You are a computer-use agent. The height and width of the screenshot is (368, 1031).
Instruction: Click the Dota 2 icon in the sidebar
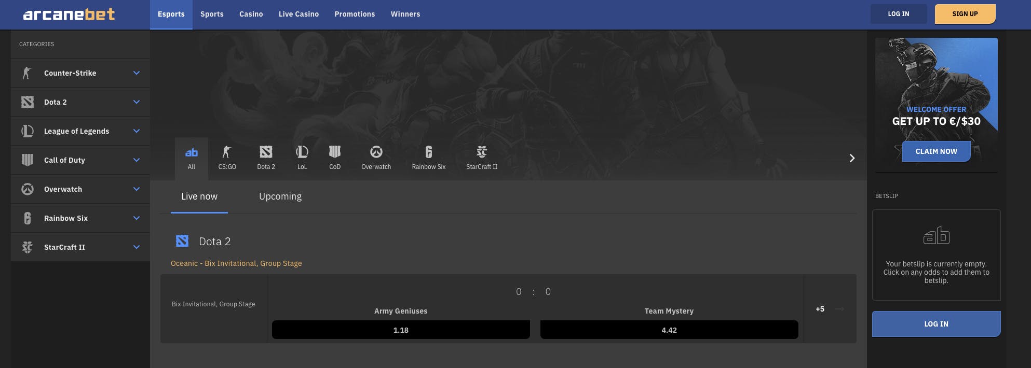[28, 102]
